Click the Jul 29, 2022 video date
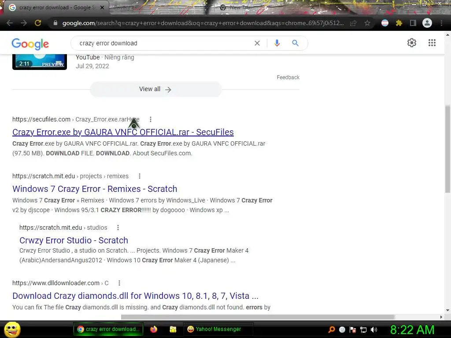The width and height of the screenshot is (451, 338). tap(92, 66)
